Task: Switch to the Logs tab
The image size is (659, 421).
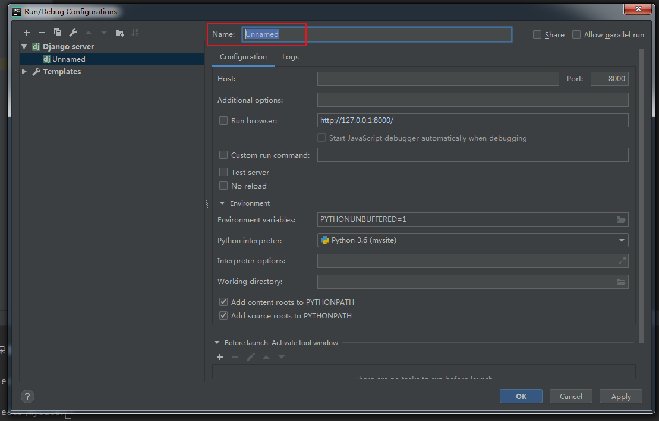Action: pyautogui.click(x=291, y=57)
